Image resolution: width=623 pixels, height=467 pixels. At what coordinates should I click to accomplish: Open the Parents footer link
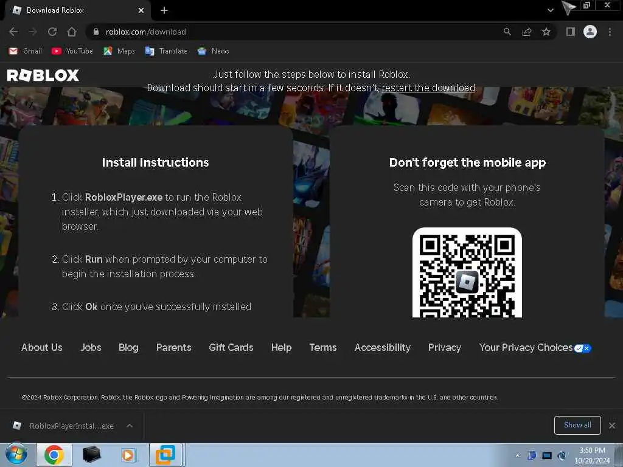pyautogui.click(x=173, y=347)
